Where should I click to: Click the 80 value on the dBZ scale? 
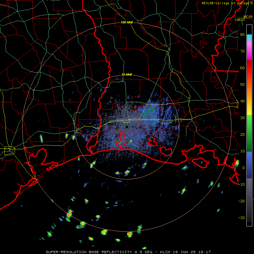[242, 35]
